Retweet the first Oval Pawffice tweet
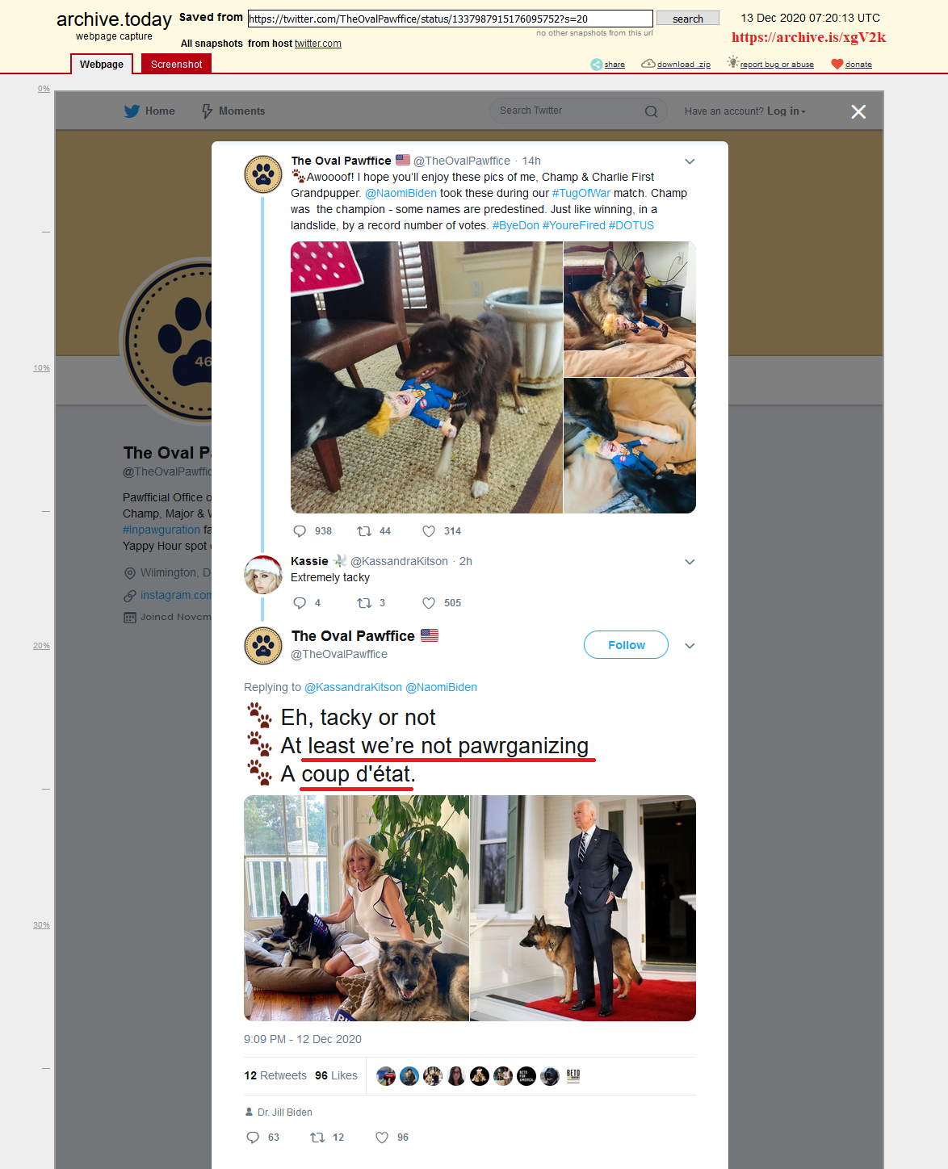Viewport: 948px width, 1169px height. [364, 531]
